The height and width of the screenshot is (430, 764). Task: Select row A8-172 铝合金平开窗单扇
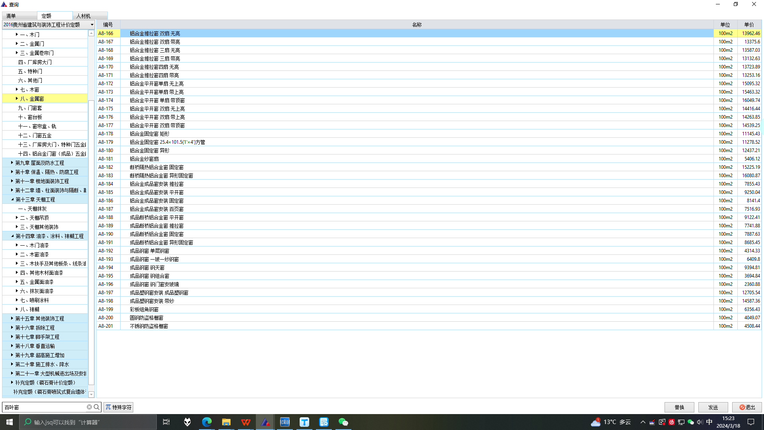coord(429,84)
